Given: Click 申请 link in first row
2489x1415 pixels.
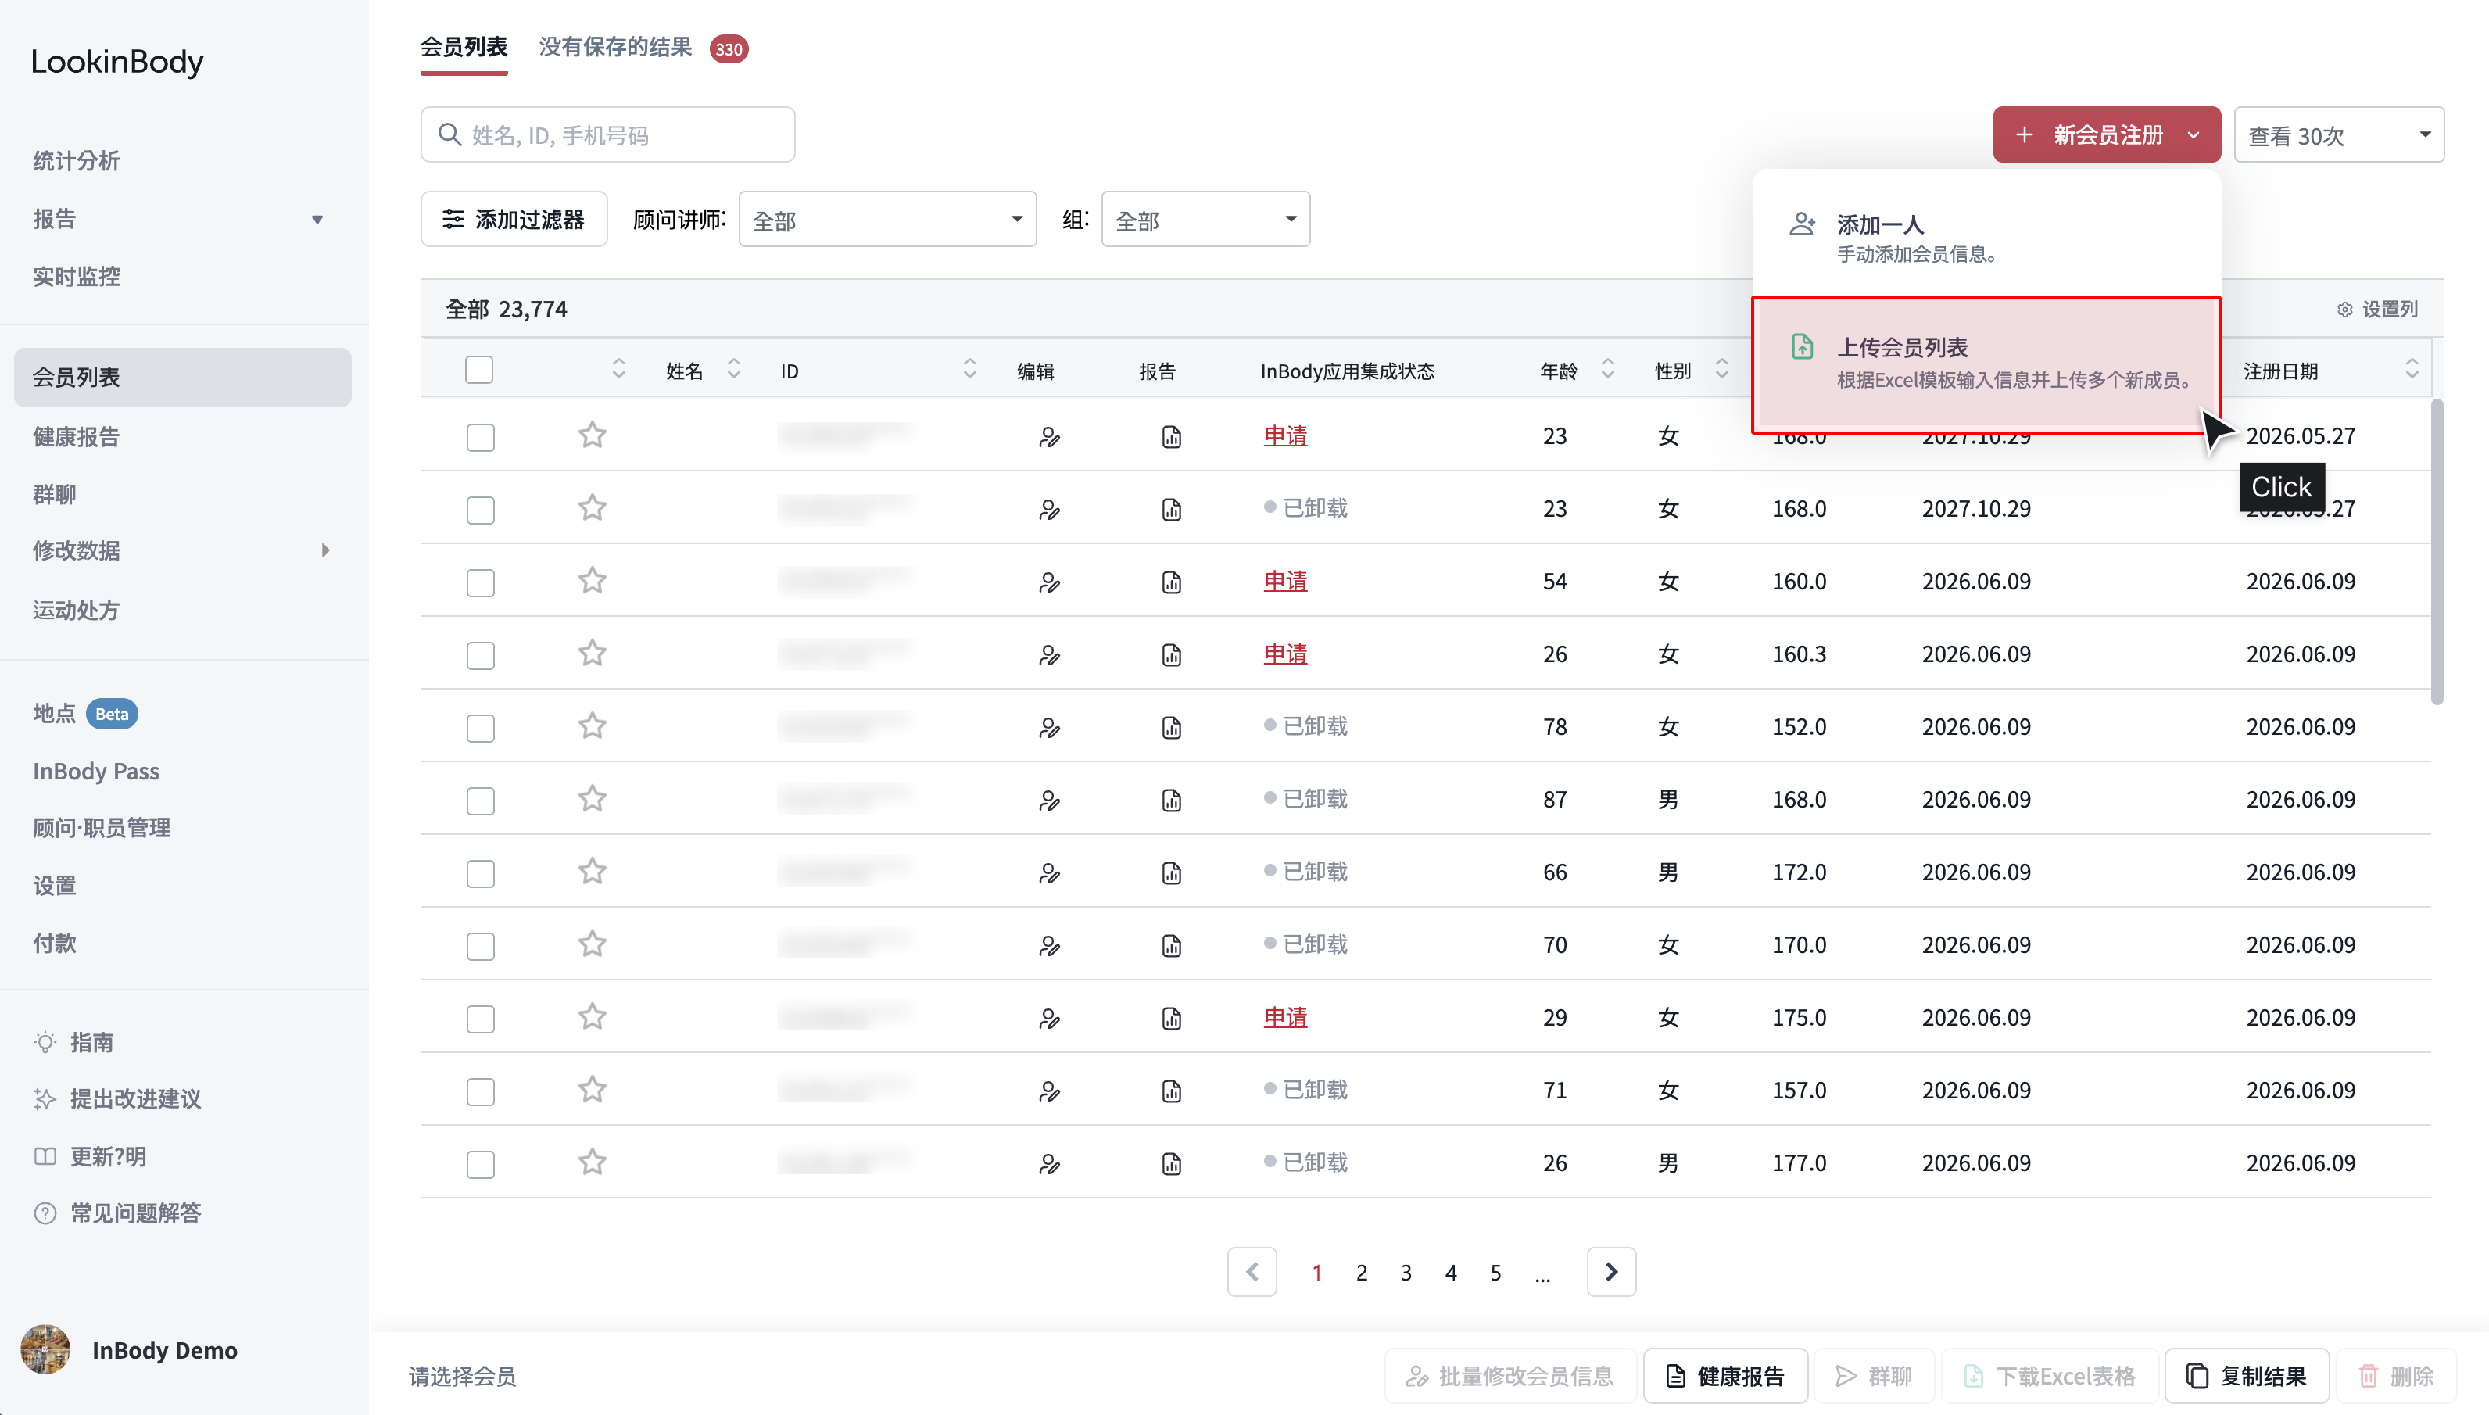Looking at the screenshot, I should pyautogui.click(x=1284, y=435).
